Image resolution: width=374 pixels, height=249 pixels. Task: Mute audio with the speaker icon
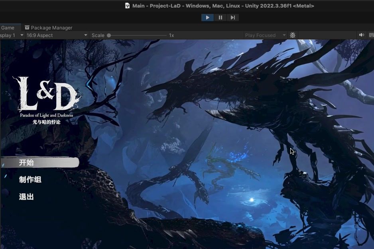coord(361,35)
